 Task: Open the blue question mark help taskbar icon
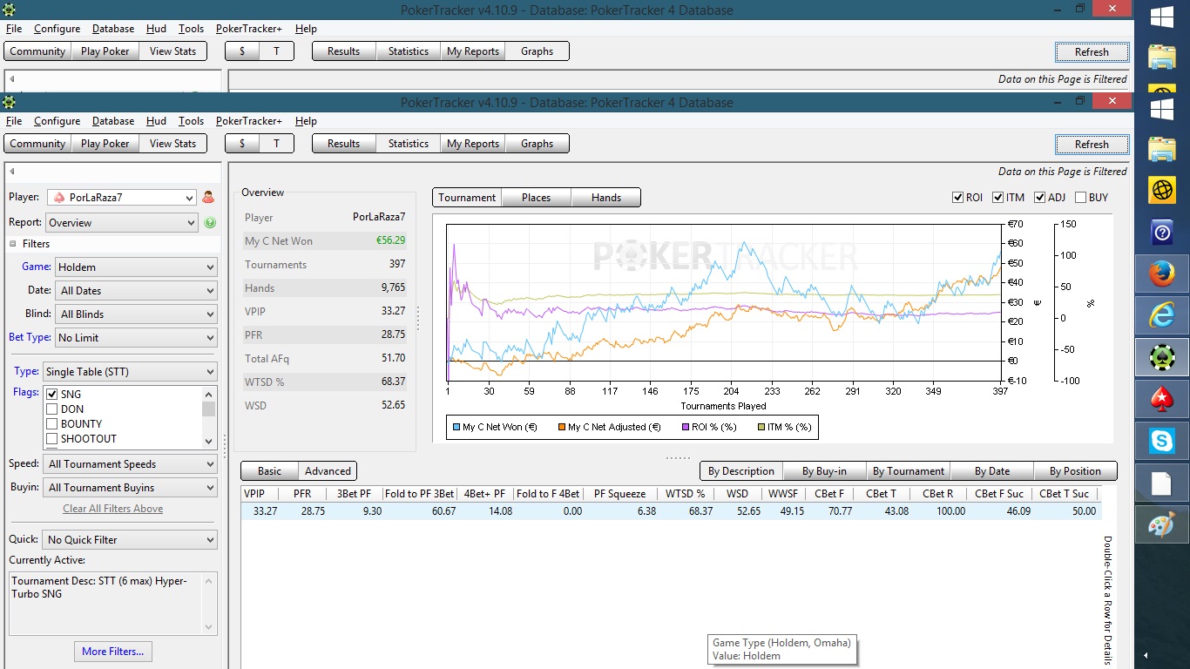[x=1162, y=233]
